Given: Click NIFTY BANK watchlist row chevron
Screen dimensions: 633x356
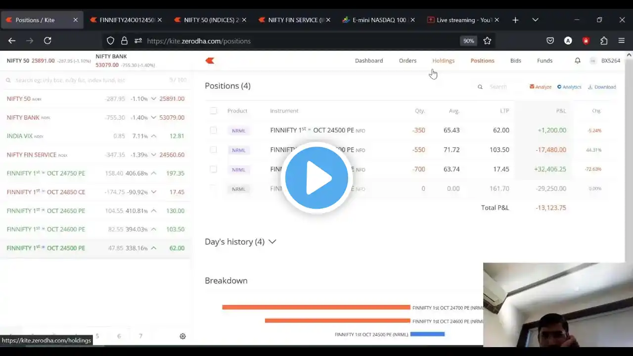Looking at the screenshot, I should [154, 118].
